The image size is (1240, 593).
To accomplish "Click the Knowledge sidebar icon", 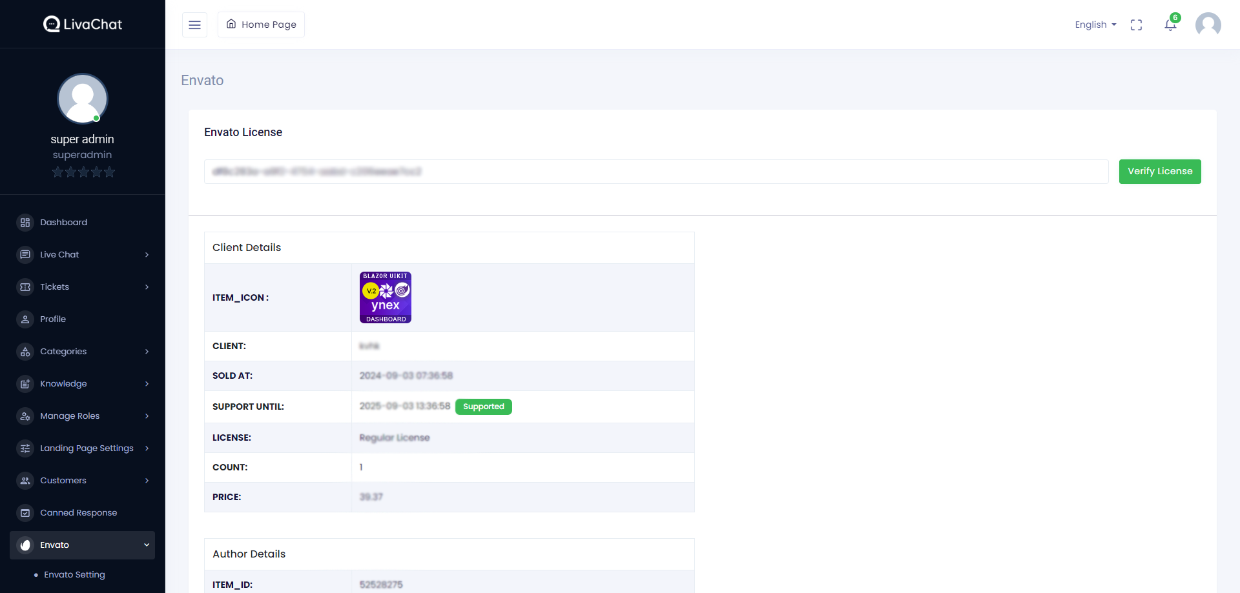I will [x=25, y=384].
